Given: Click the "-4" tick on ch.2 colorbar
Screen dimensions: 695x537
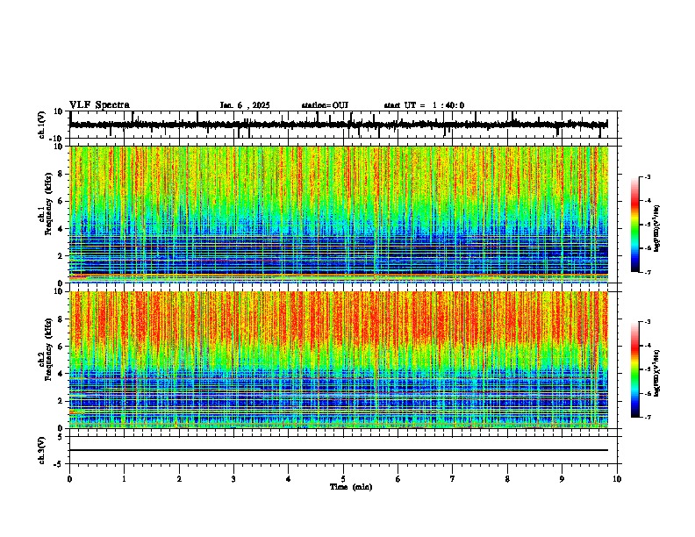Looking at the screenshot, I should click(x=648, y=346).
